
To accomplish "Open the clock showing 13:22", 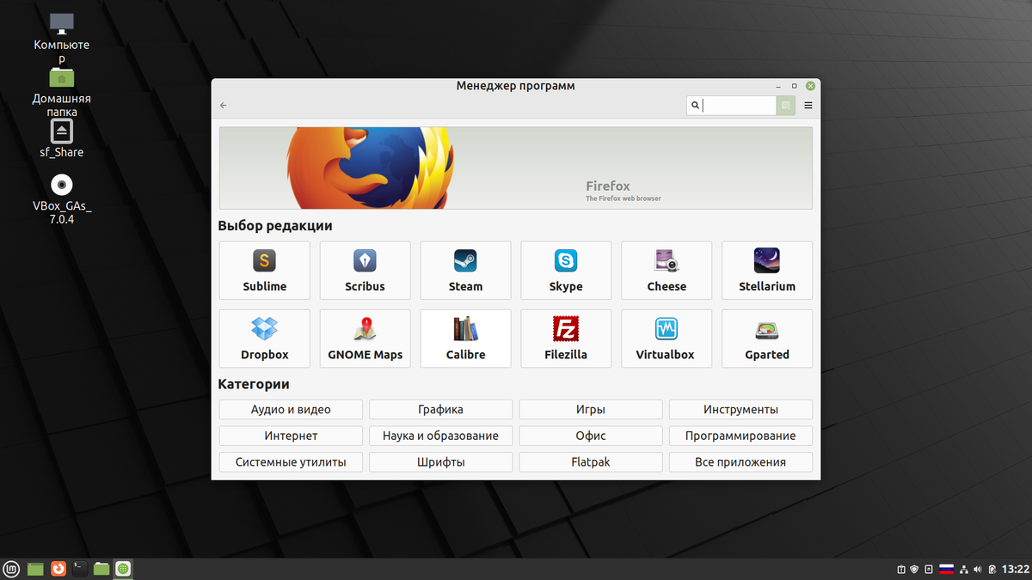I will (1016, 569).
